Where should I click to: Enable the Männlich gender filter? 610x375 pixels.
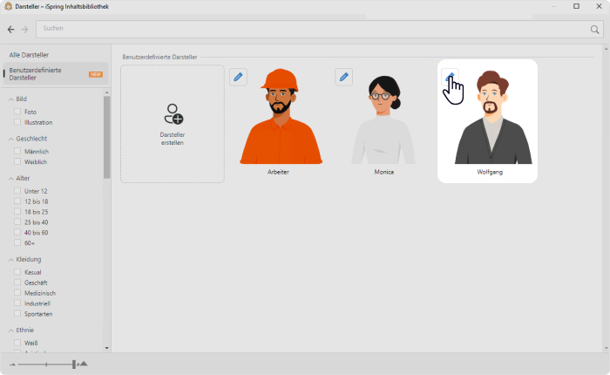pyautogui.click(x=17, y=151)
